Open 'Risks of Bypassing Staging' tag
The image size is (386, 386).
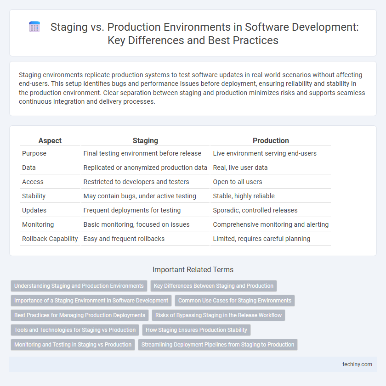click(218, 315)
